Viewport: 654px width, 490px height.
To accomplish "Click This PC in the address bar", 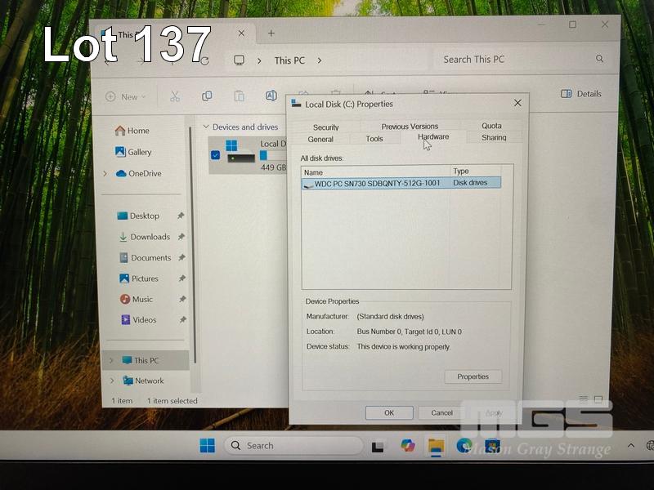I will pyautogui.click(x=289, y=60).
